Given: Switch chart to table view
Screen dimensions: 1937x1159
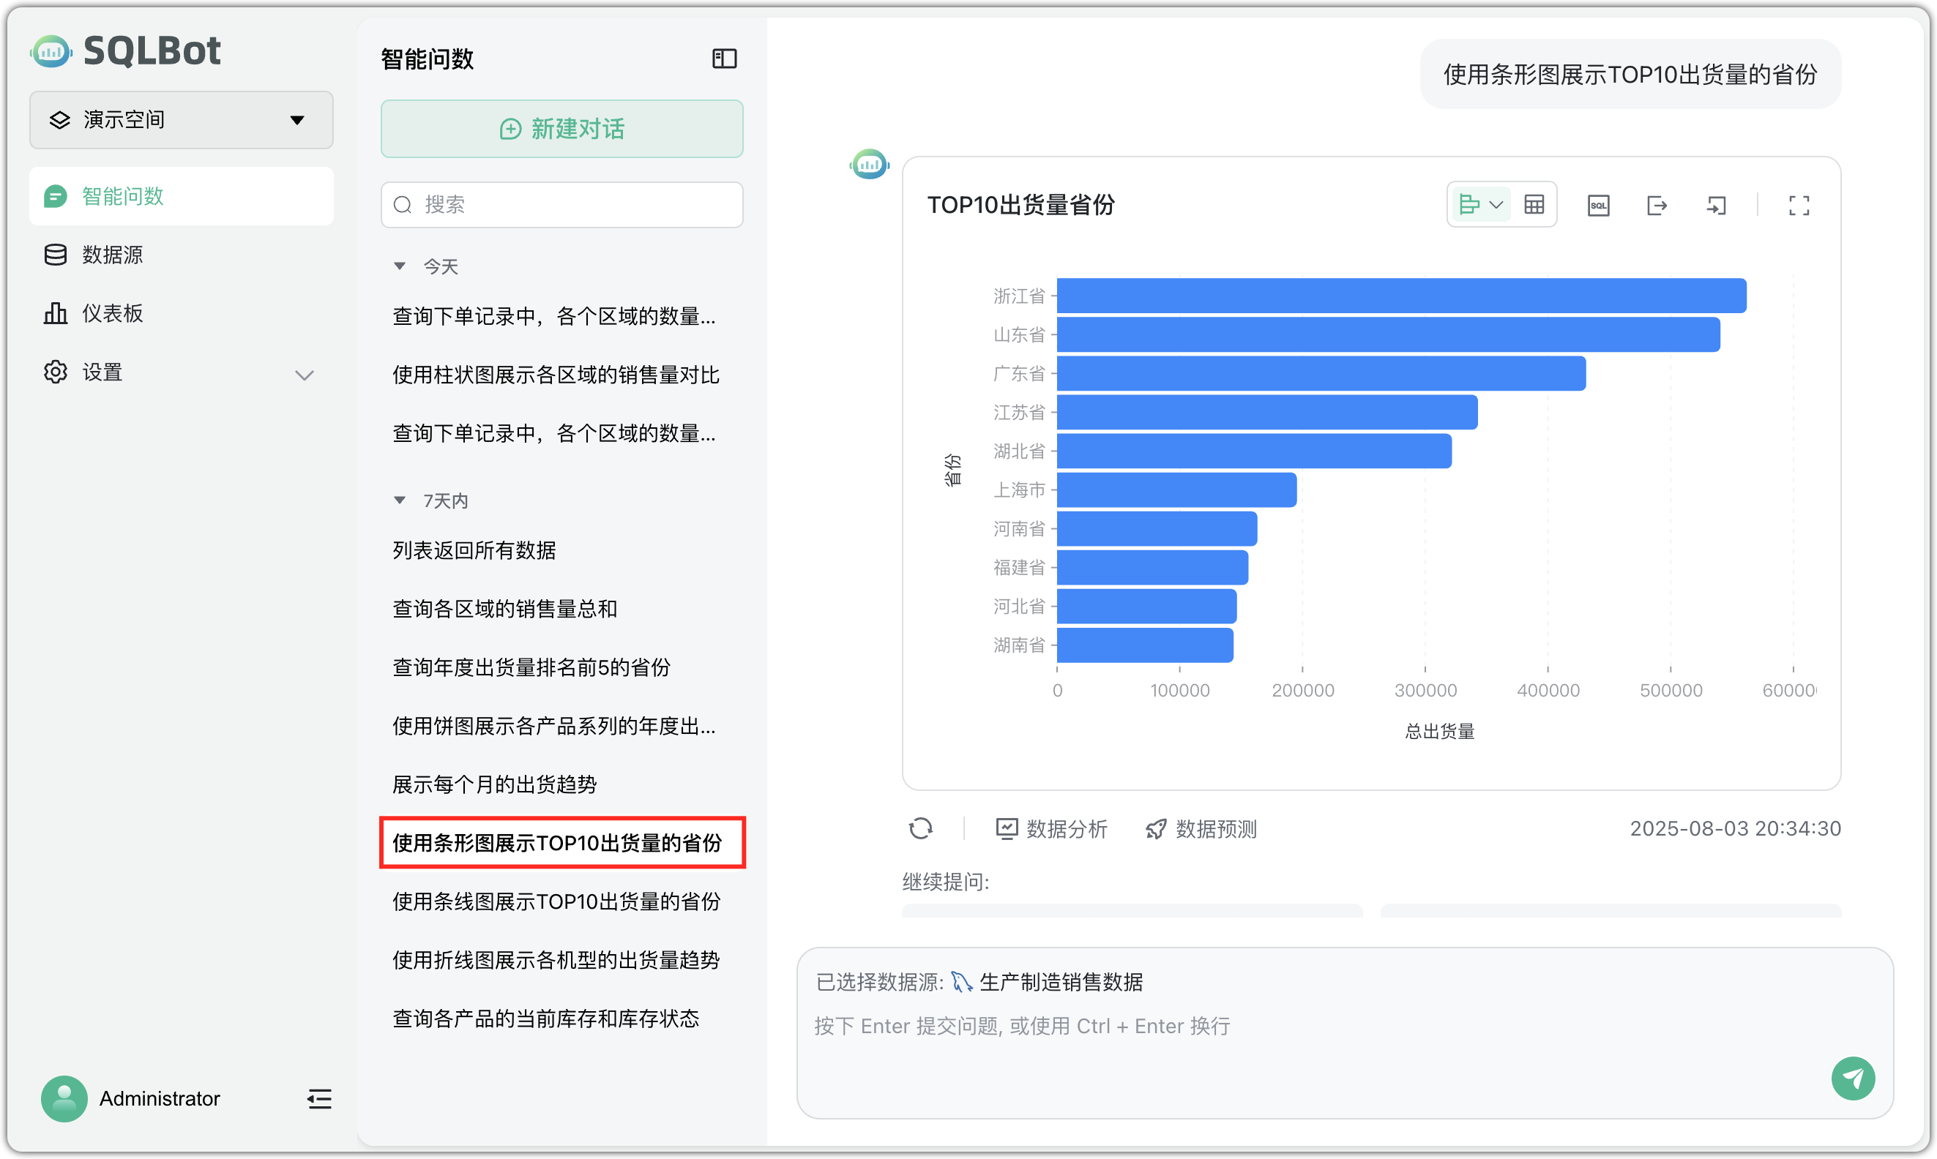Looking at the screenshot, I should 1534,204.
